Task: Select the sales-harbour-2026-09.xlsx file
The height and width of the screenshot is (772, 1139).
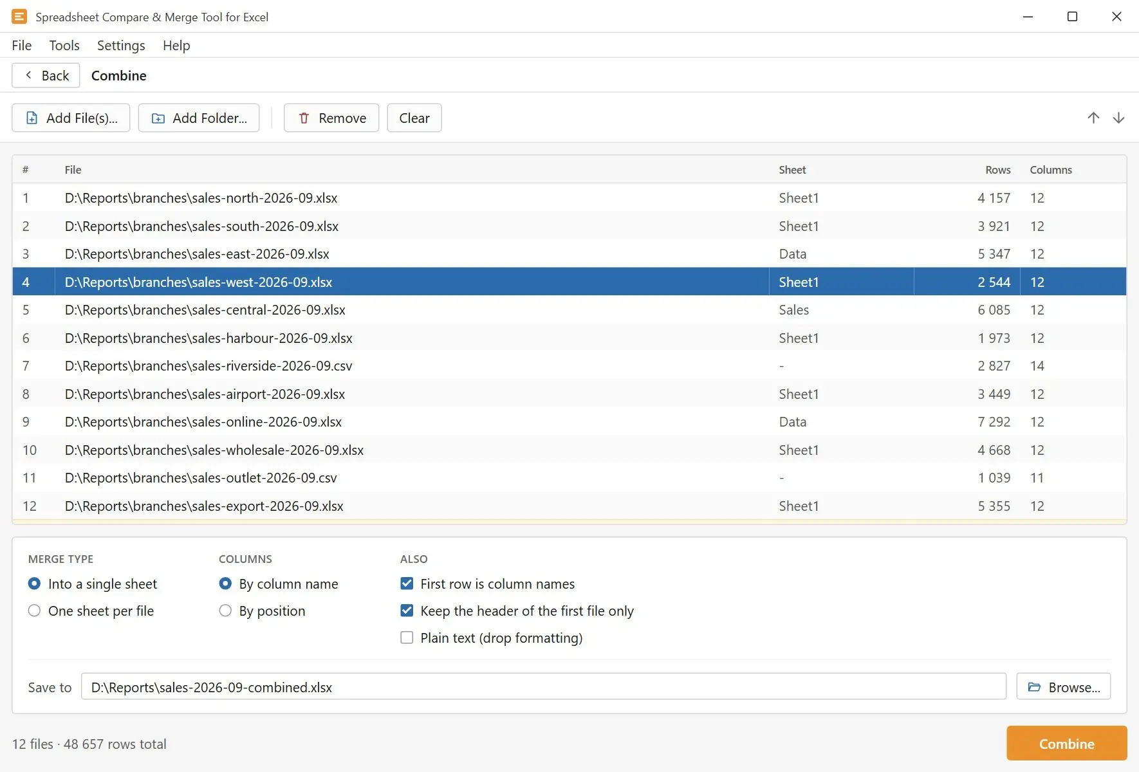Action: [x=569, y=338]
